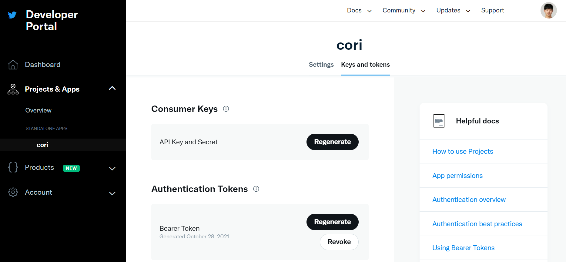Open Authentication overview link
Viewport: 566px width, 262px height.
[x=469, y=200]
